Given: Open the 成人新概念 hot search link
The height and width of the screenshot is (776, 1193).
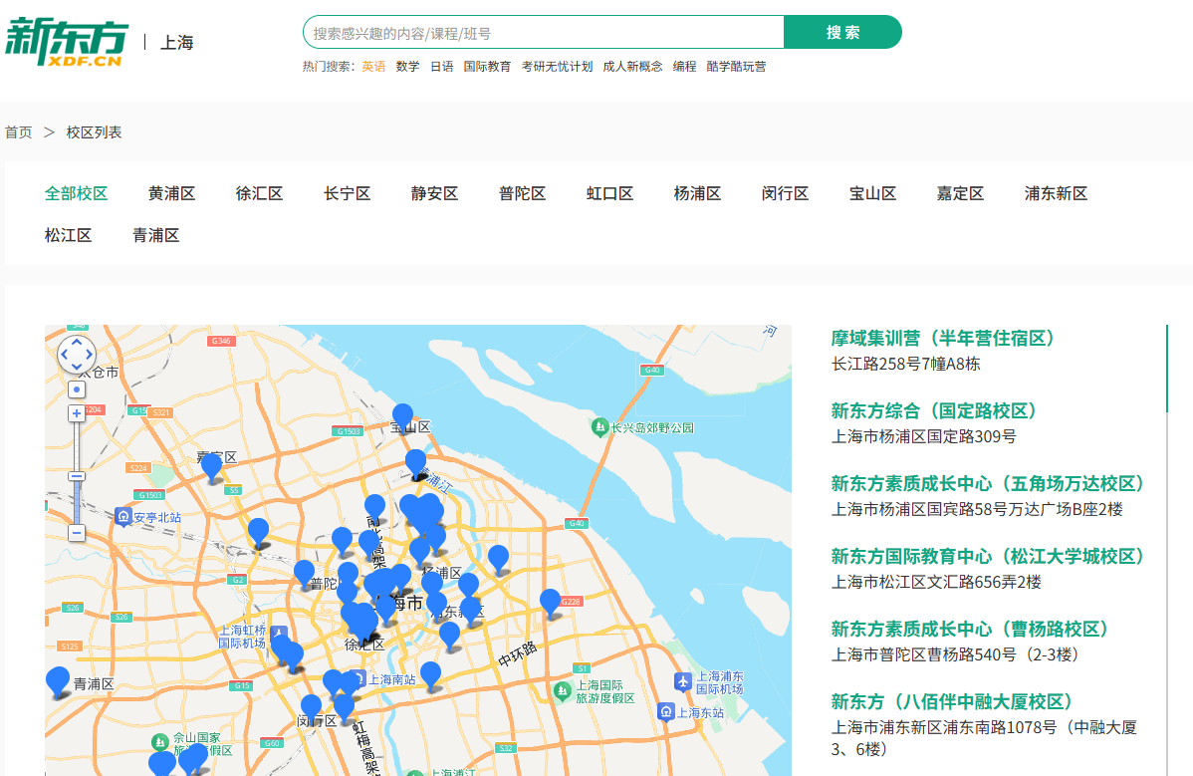Looking at the screenshot, I should point(632,66).
